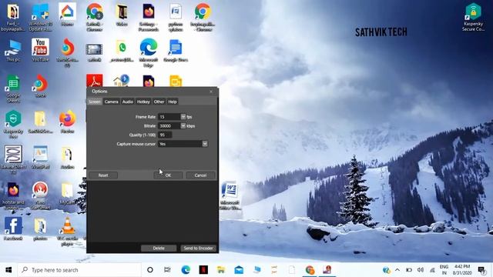Switch to the Camera tab in Options

tap(111, 102)
